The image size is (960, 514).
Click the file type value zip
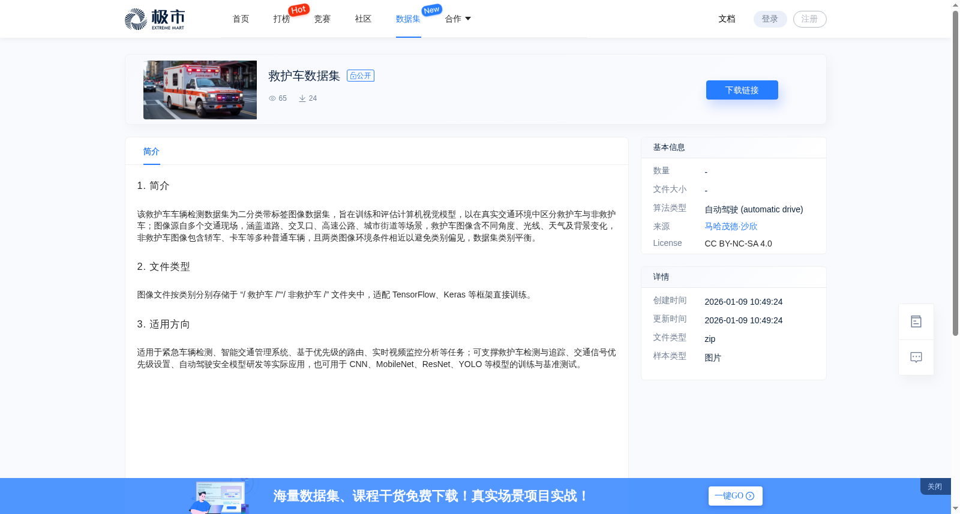coord(710,339)
